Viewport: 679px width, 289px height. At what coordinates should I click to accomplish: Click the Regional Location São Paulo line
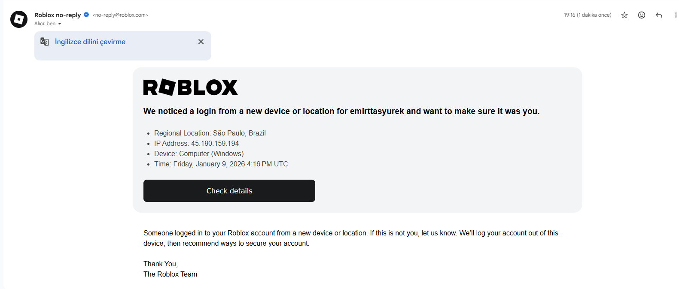210,133
